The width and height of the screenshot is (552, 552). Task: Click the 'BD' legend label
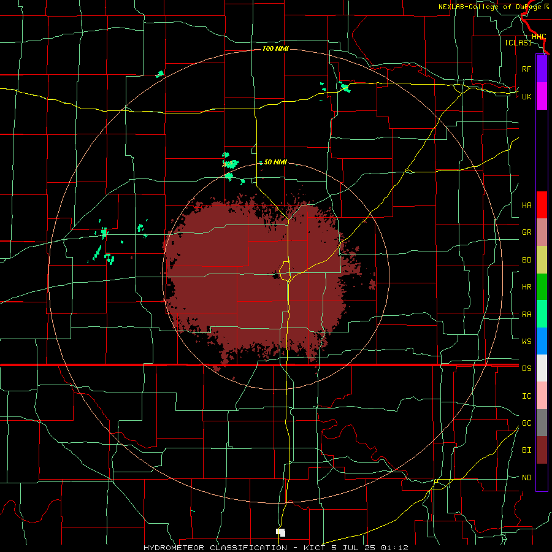pos(526,260)
